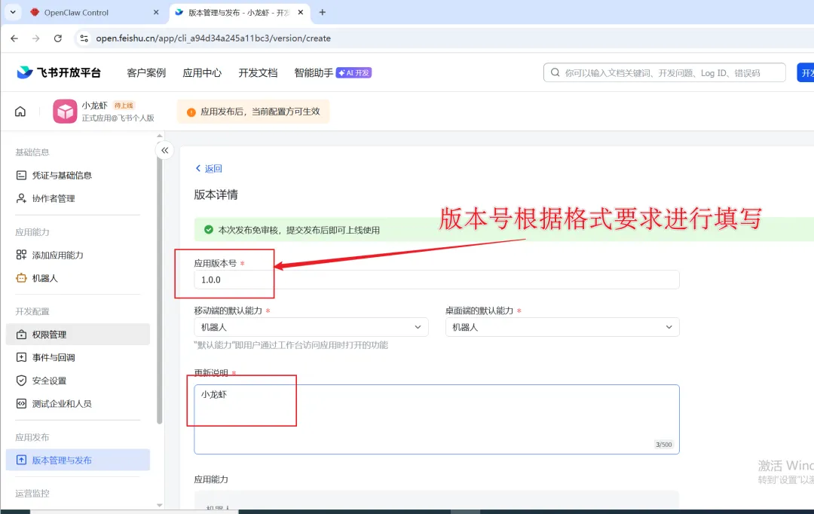Click the Feishu Open Platform logo
This screenshot has height=514, width=814.
pyautogui.click(x=59, y=72)
